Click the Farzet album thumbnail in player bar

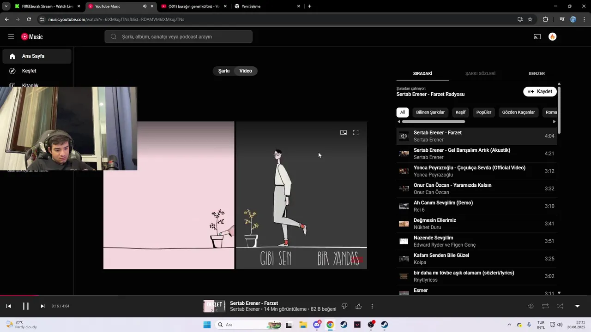point(214,306)
